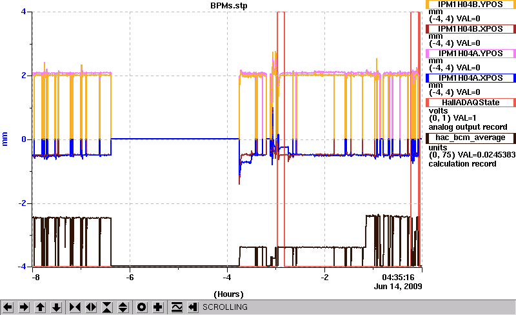The image size is (516, 315).
Task: Click the SCROLLING status label
Action: click(224, 307)
